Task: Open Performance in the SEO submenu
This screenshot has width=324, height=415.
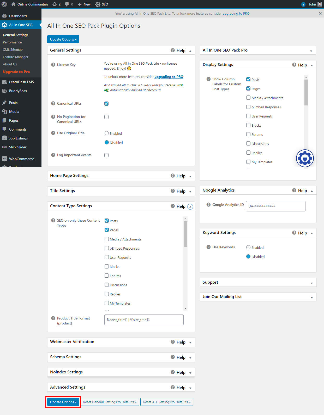Action: click(x=12, y=42)
